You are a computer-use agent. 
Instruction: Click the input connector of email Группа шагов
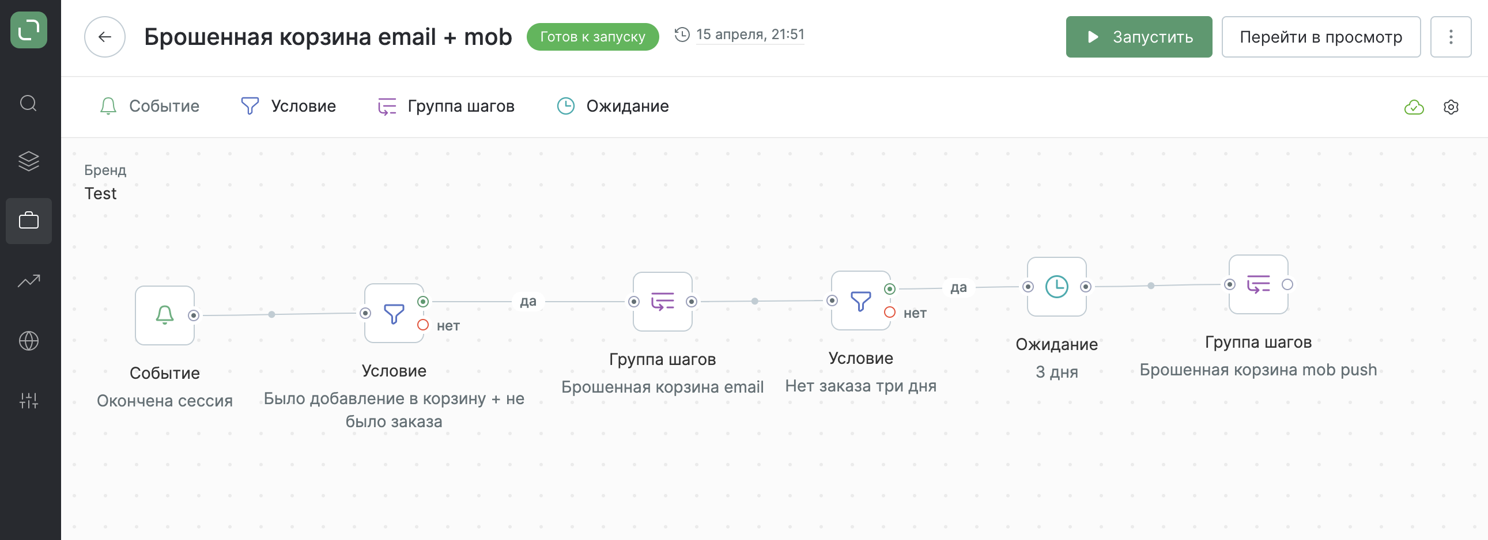634,302
